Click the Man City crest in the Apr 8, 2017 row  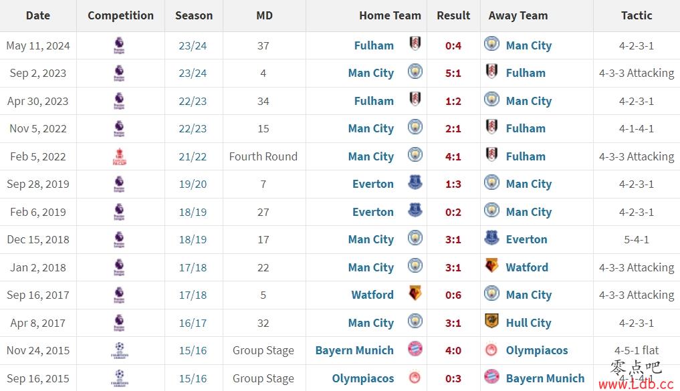coord(415,321)
